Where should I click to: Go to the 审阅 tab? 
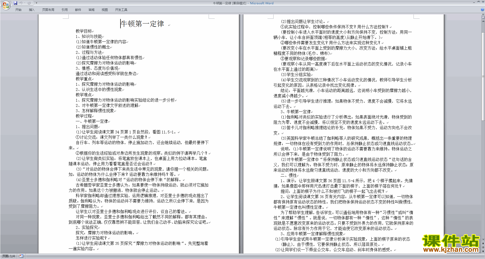91,10
